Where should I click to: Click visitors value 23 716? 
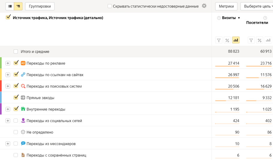[x=266, y=63]
